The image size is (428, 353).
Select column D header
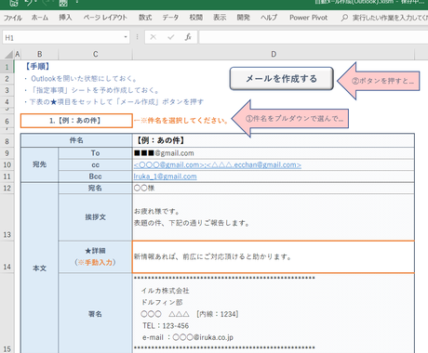pos(274,55)
